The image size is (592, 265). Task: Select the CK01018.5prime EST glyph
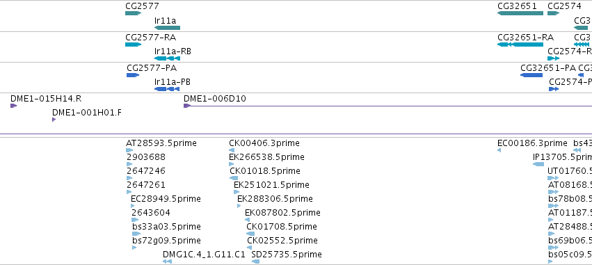234,178
